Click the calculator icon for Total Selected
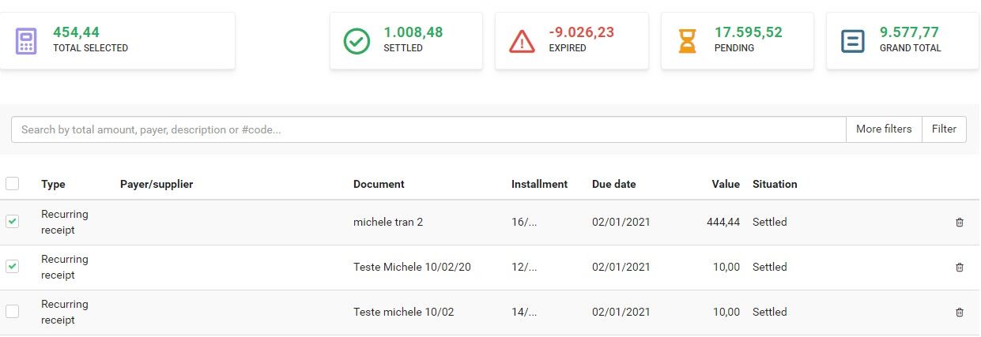The height and width of the screenshot is (337, 981). (x=26, y=41)
